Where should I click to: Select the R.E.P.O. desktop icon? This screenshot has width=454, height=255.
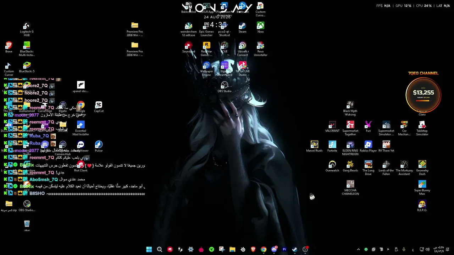coord(422,206)
